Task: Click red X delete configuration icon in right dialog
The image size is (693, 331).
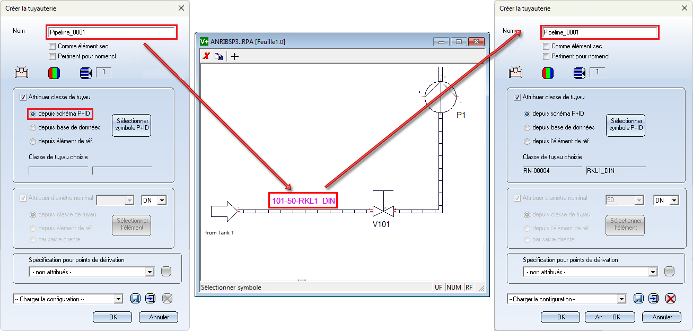Action: (670, 299)
